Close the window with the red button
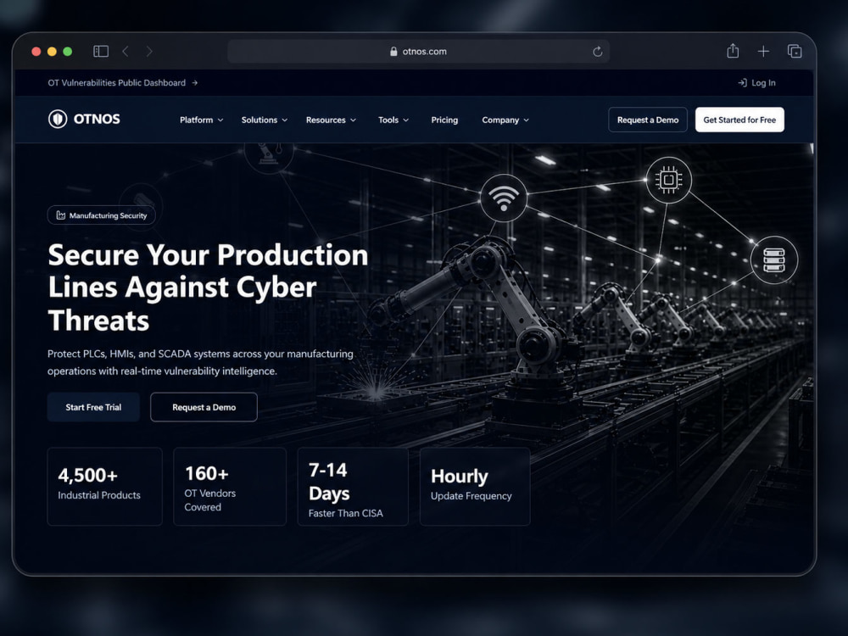848x636 pixels. (x=36, y=52)
